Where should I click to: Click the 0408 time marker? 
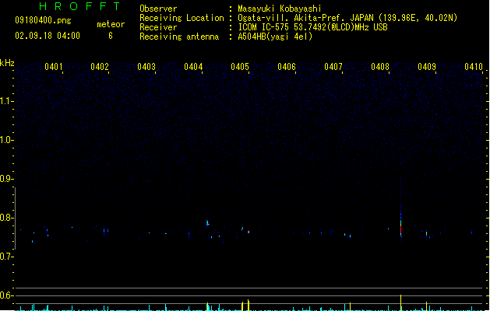click(380, 67)
